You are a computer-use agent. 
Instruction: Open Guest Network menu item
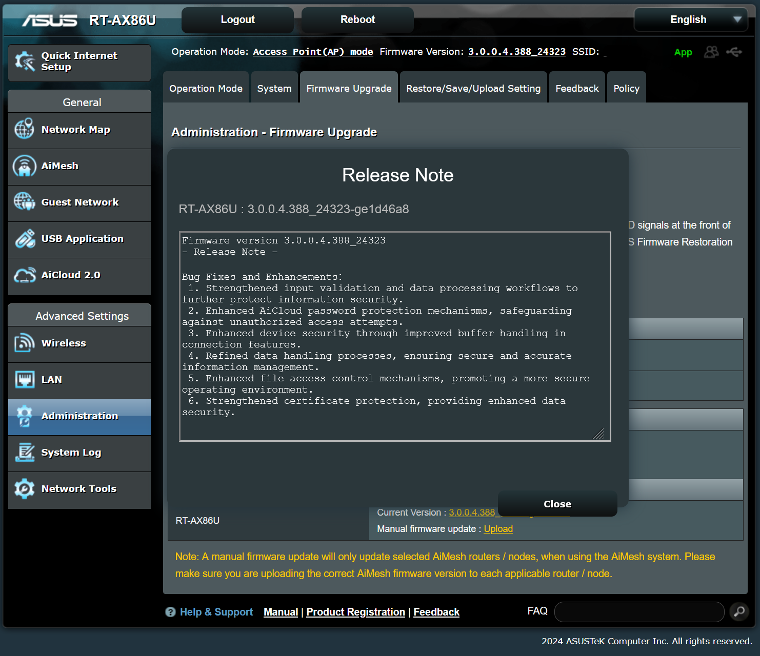tap(79, 203)
